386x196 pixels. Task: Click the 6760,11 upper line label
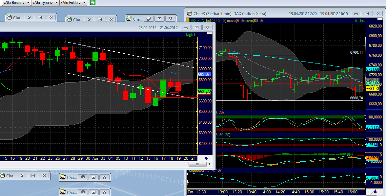click(356, 52)
